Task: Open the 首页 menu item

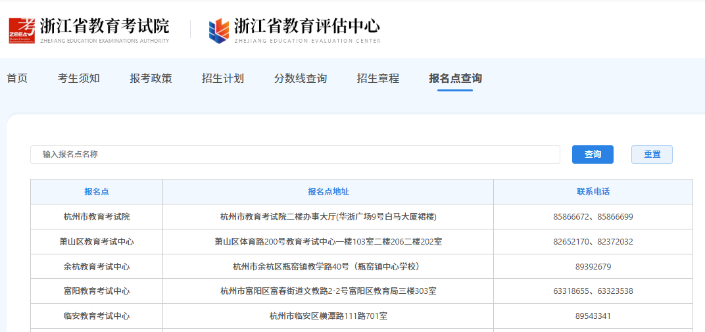Action: pyautogui.click(x=17, y=79)
